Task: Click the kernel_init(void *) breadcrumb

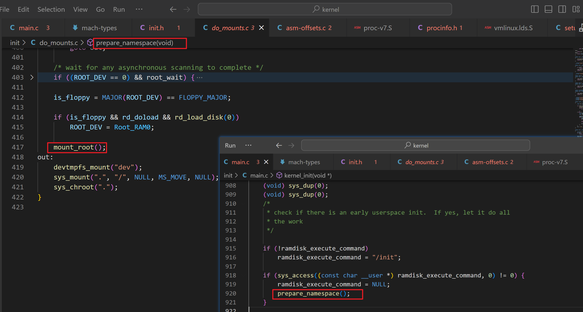Action: click(308, 176)
